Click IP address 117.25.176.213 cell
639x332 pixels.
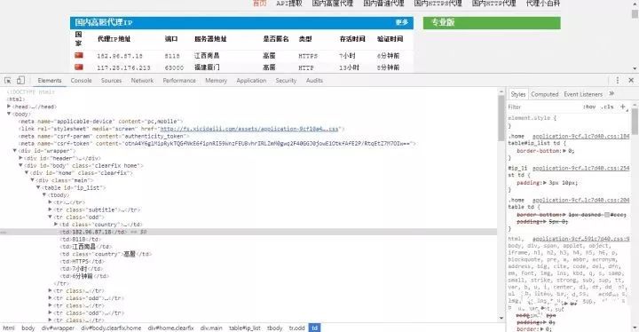(x=123, y=67)
